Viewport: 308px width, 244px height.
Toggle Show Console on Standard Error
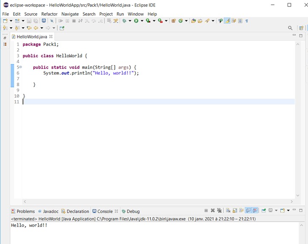[255, 211]
